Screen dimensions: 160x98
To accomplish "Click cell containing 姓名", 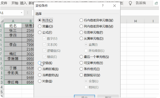I will [13, 26].
